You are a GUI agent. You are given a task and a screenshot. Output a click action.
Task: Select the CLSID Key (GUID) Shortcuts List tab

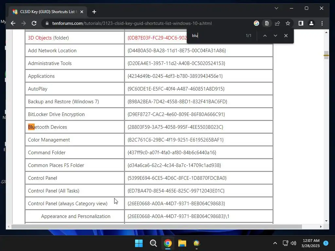[48, 12]
